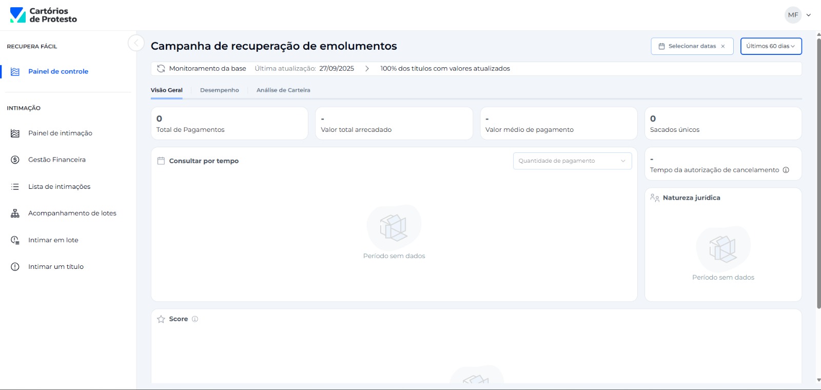The width and height of the screenshot is (821, 390).
Task: Click the Cartórios de Protesto logo
Action: [x=43, y=15]
